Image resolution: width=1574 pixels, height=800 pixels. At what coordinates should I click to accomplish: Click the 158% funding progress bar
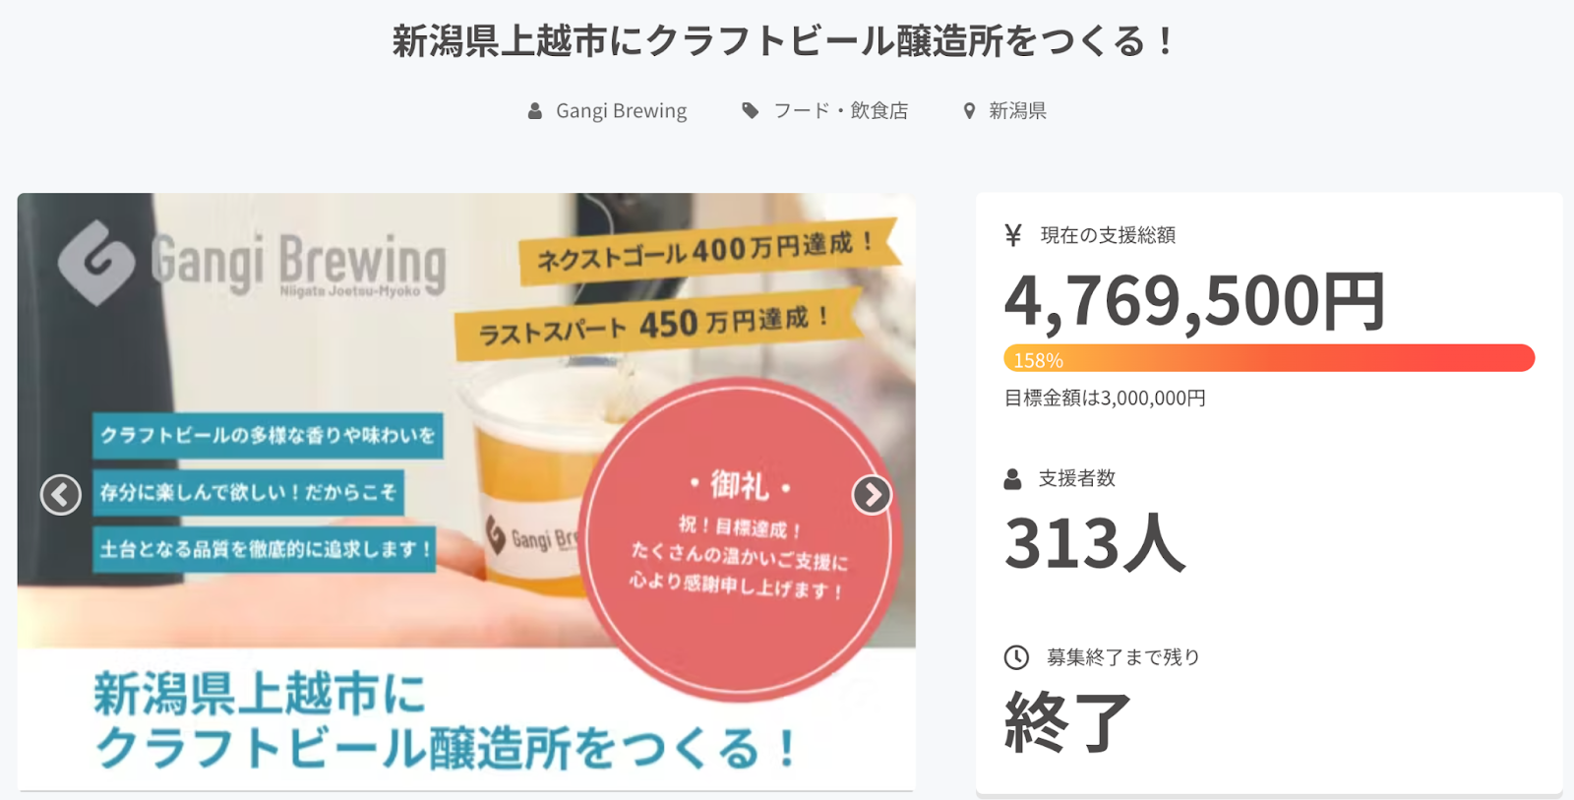(1269, 358)
